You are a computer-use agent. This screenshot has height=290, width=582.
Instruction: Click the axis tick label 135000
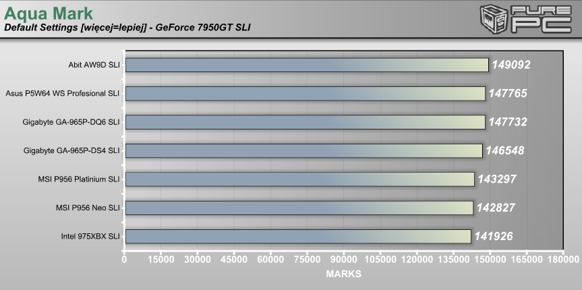click(x=453, y=259)
